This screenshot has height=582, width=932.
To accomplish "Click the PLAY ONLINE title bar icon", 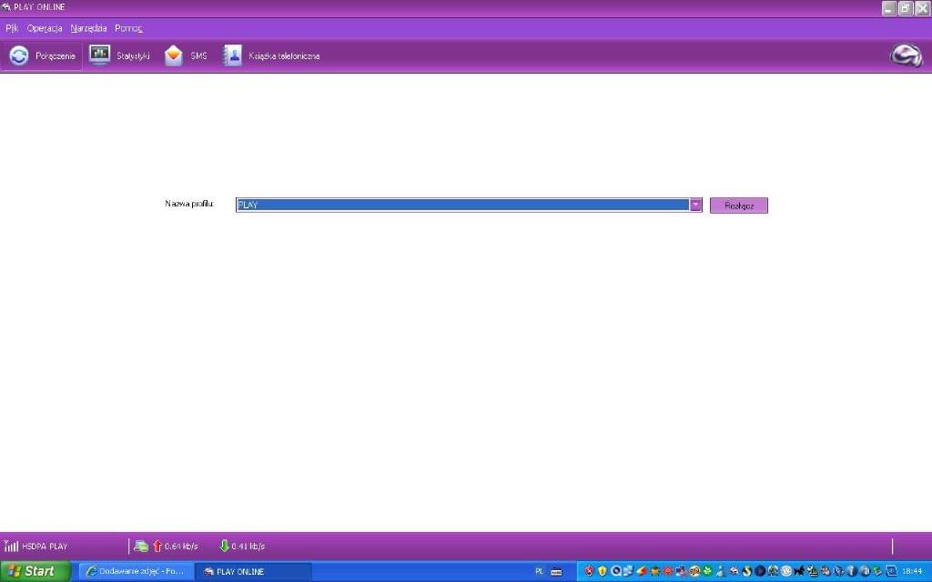I will click(x=6, y=7).
